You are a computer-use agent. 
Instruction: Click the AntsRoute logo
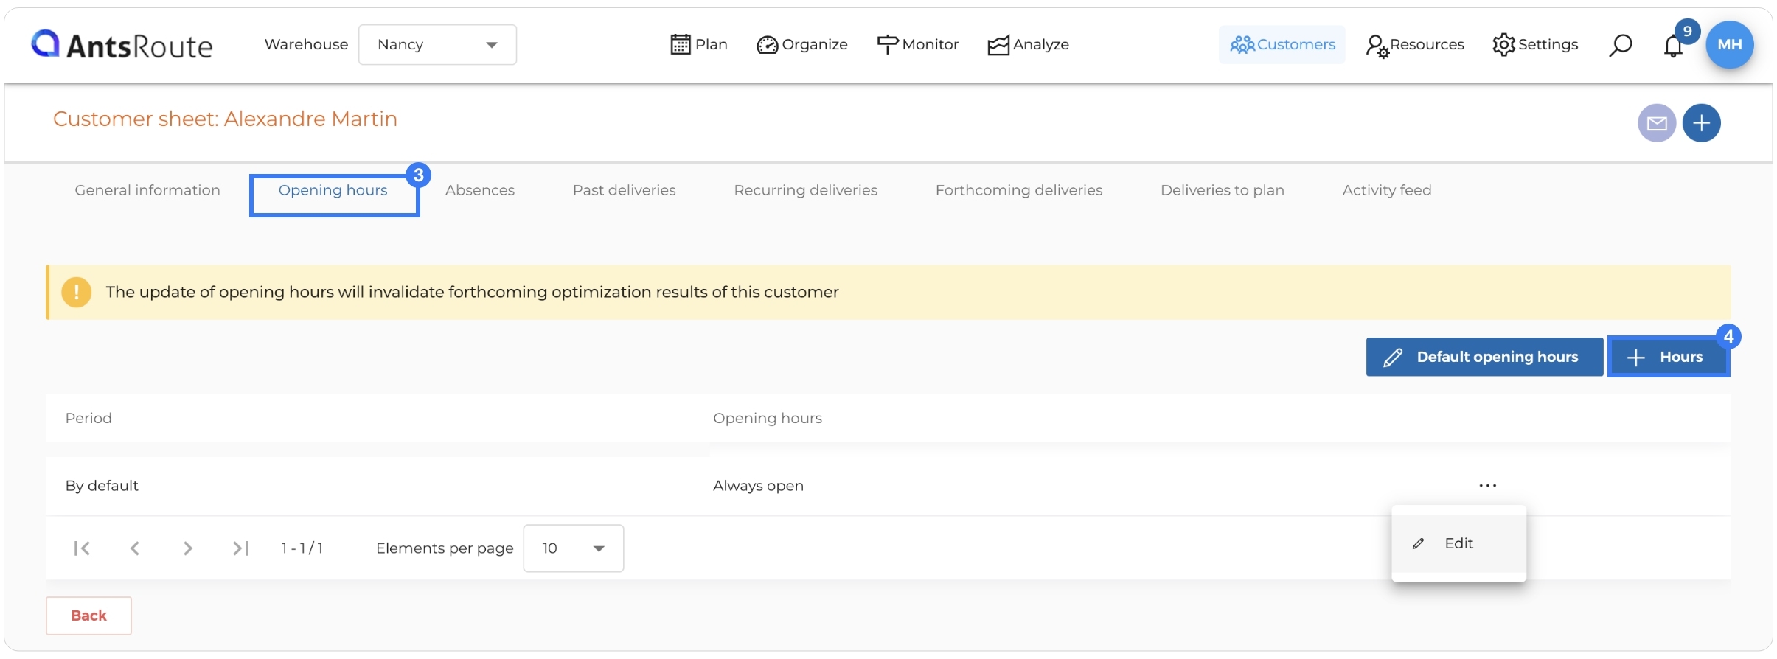(x=122, y=45)
